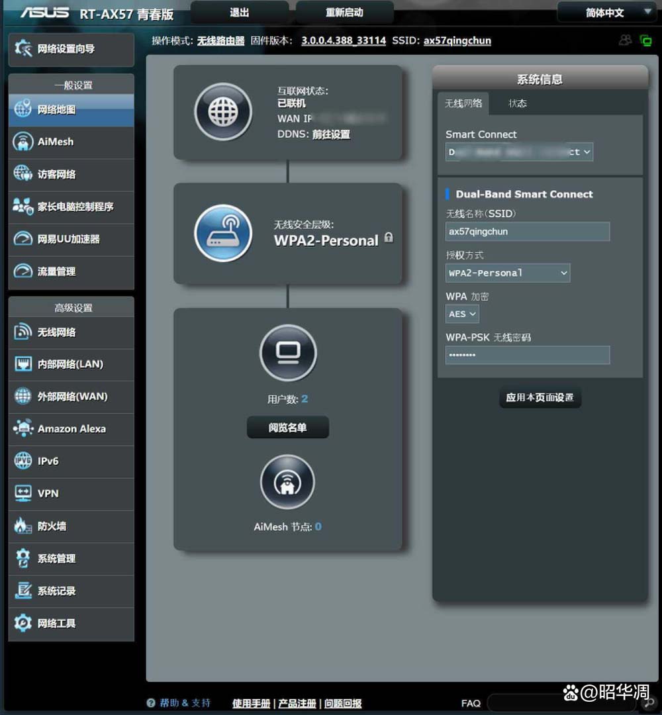Image resolution: width=662 pixels, height=715 pixels.
Task: Open 防火墙 firewall settings
Action: coord(71,526)
